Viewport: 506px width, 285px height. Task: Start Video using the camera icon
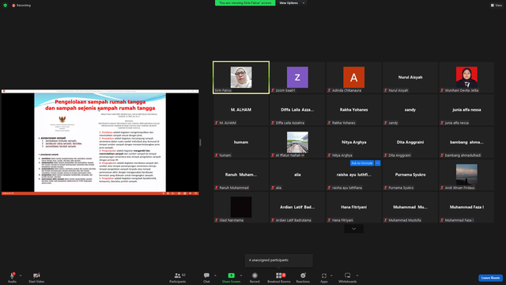[x=36, y=275]
